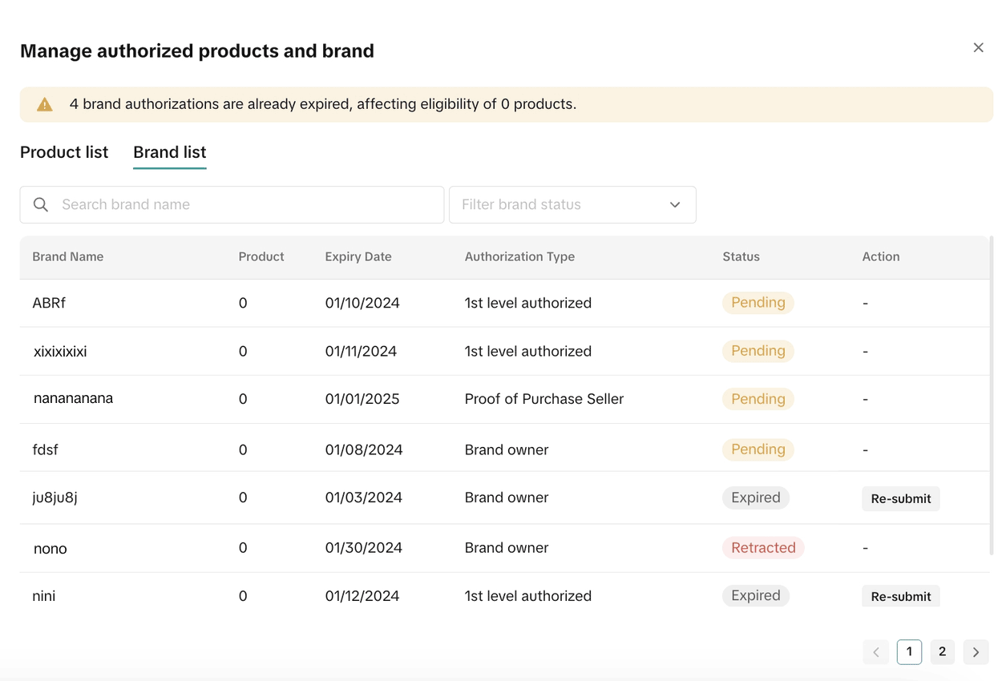The height and width of the screenshot is (681, 1002).
Task: Open the Filter brand status dropdown
Action: tap(561, 205)
